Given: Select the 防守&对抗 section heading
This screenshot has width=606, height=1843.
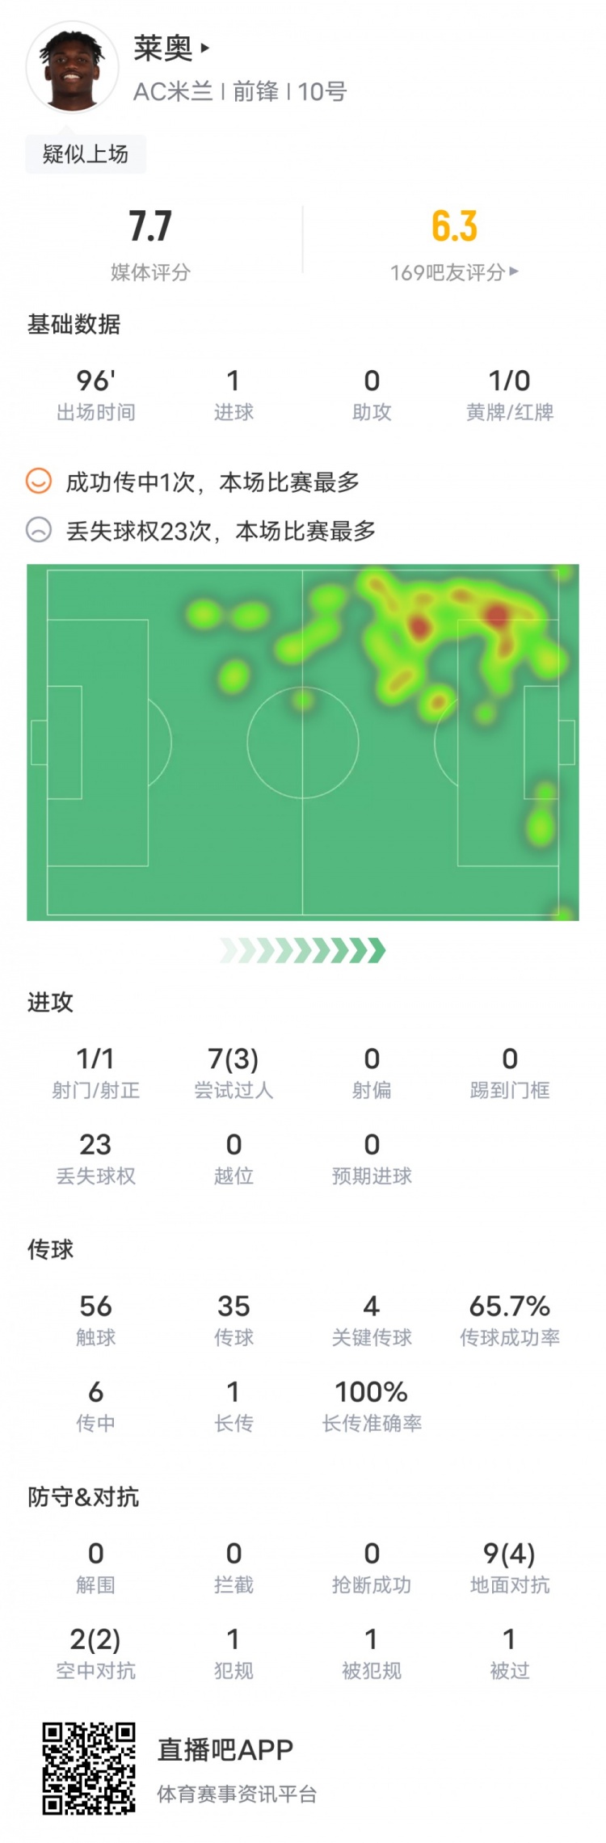Looking at the screenshot, I should coord(83,1497).
